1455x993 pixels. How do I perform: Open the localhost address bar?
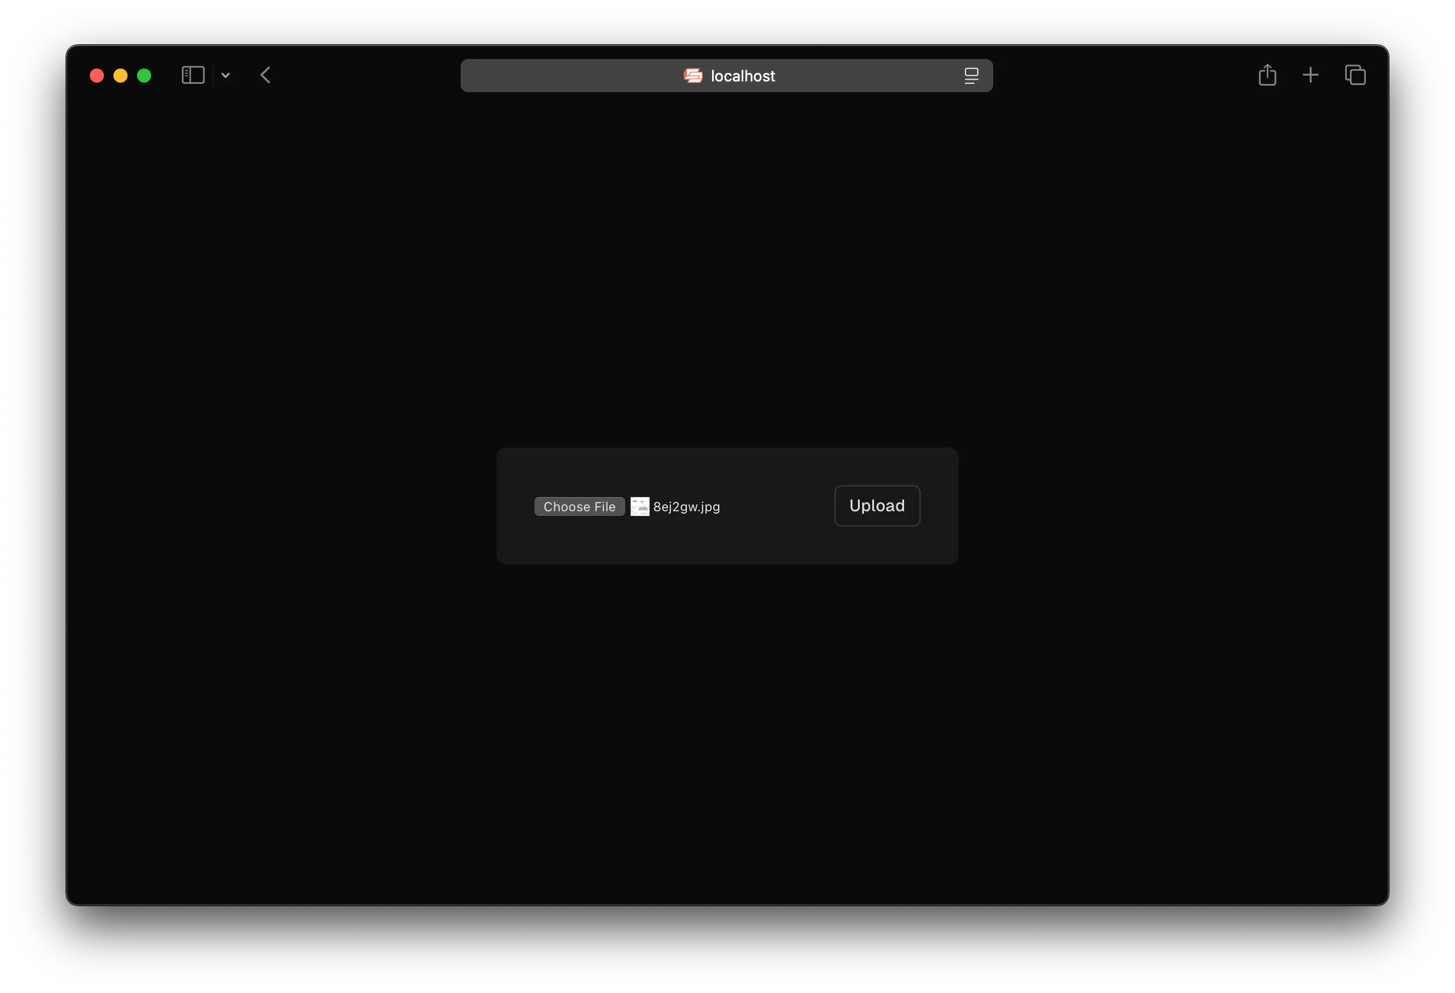coord(727,75)
